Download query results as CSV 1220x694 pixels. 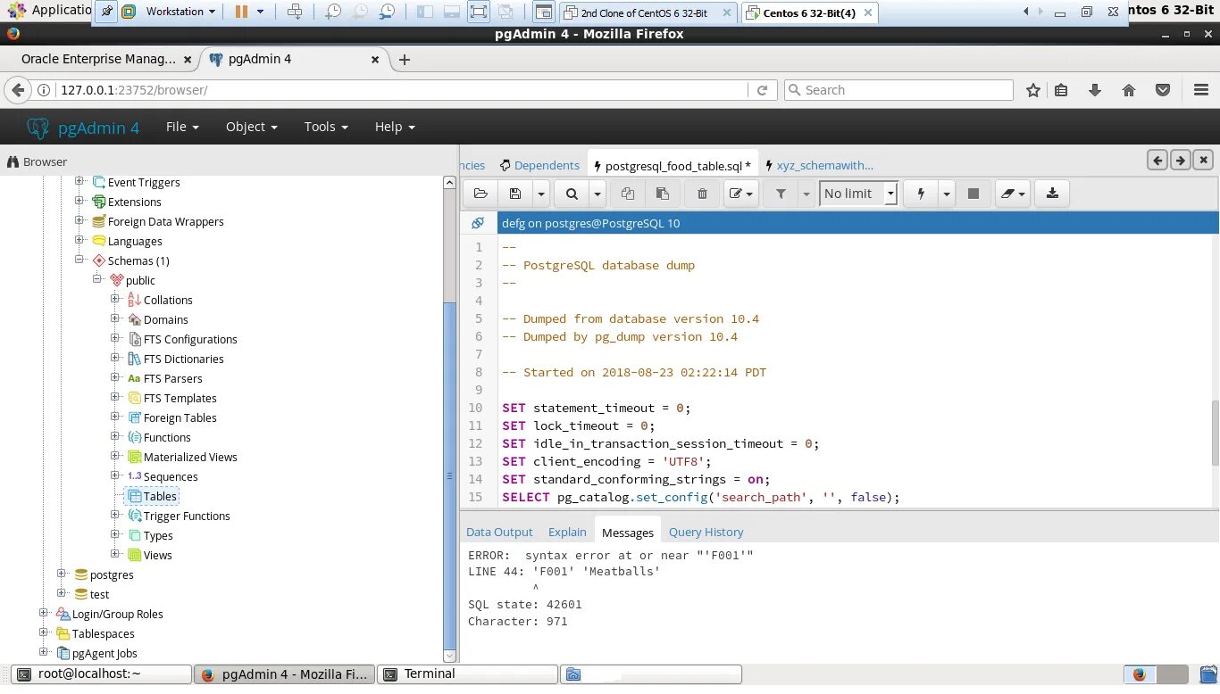[1052, 194]
